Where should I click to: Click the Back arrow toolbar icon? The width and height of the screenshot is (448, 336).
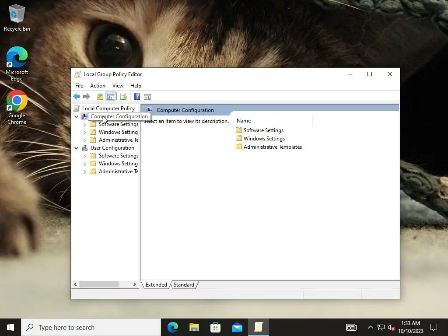[77, 97]
